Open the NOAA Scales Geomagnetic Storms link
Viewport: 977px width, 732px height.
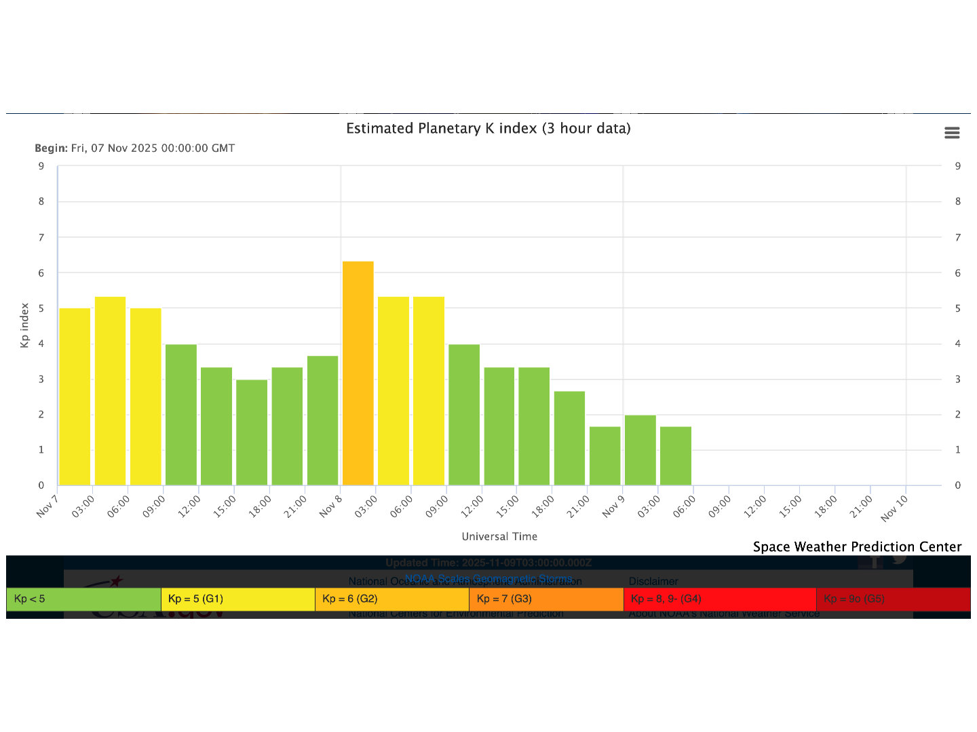click(x=488, y=578)
